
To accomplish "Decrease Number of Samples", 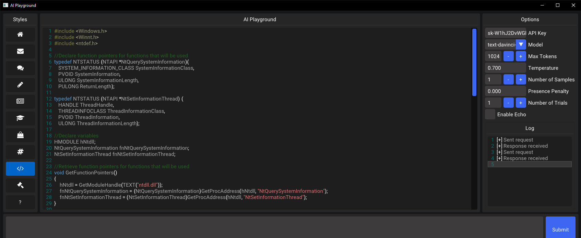I will point(508,79).
